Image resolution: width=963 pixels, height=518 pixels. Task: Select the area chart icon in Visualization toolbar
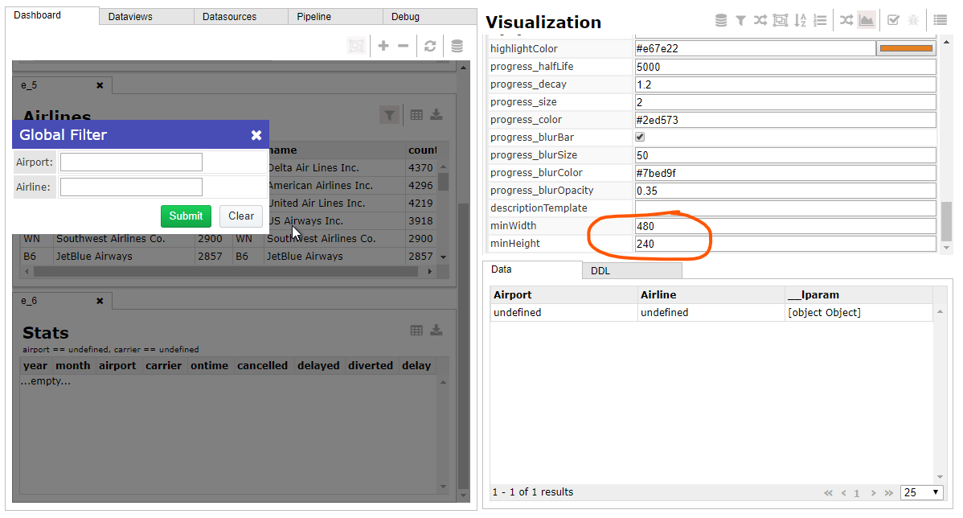pos(867,19)
